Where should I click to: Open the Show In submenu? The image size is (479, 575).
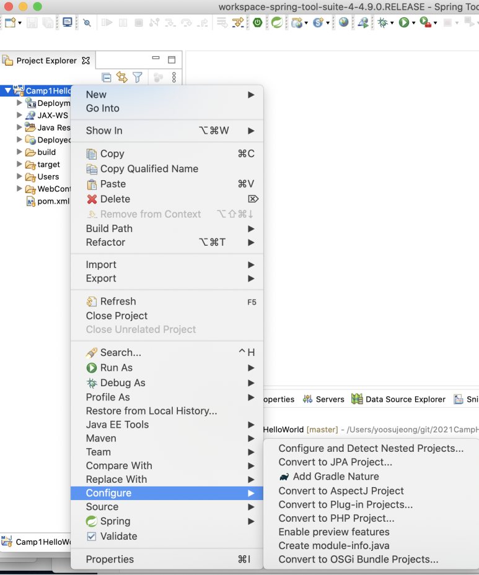[167, 131]
